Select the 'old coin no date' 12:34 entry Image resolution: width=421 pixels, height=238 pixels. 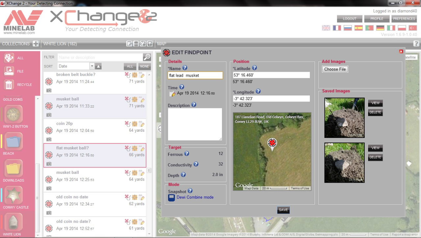pos(95,204)
